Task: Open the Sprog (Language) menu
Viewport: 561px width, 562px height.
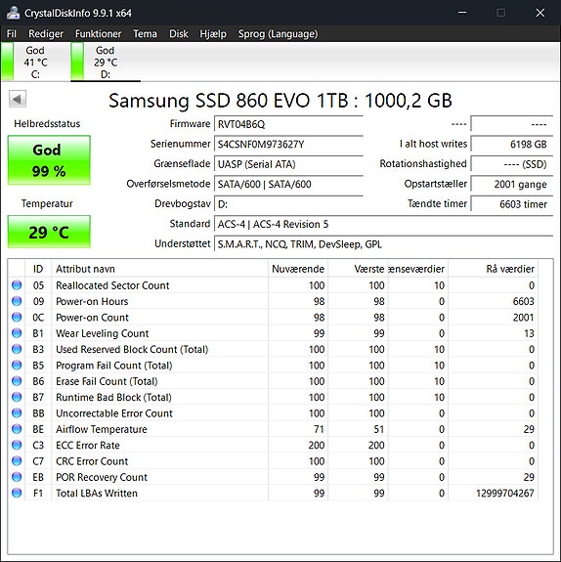Action: click(278, 33)
